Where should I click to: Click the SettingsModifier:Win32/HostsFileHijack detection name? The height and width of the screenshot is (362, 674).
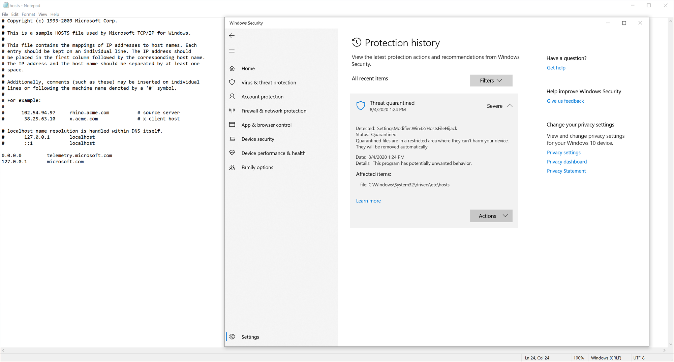pyautogui.click(x=417, y=128)
